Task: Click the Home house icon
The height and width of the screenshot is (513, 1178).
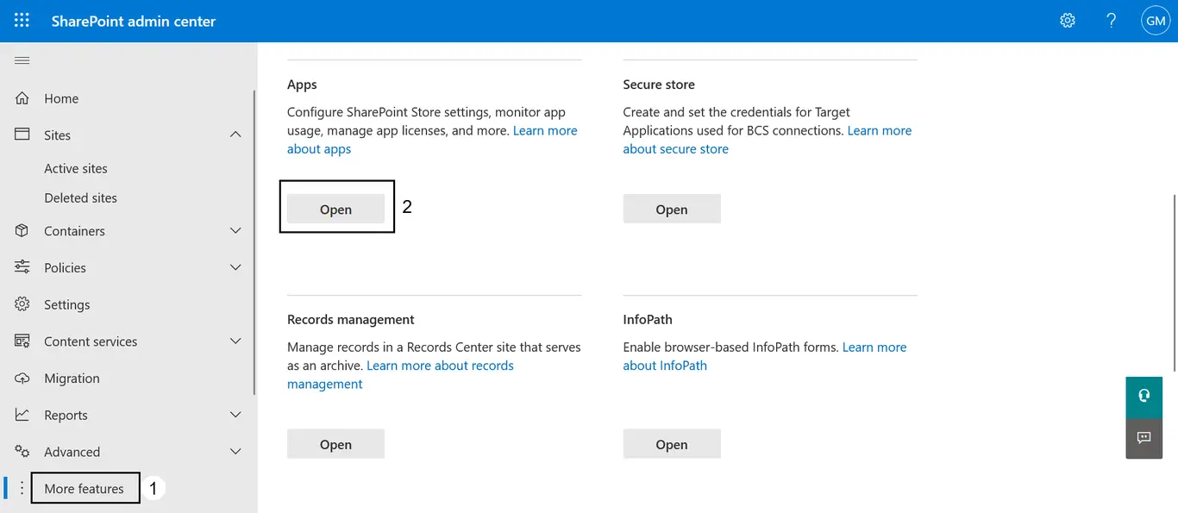Action: [x=22, y=98]
